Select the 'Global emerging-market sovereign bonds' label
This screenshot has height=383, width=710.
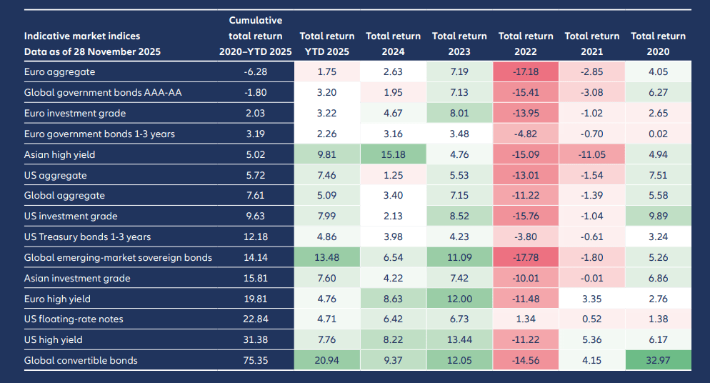[x=118, y=258]
